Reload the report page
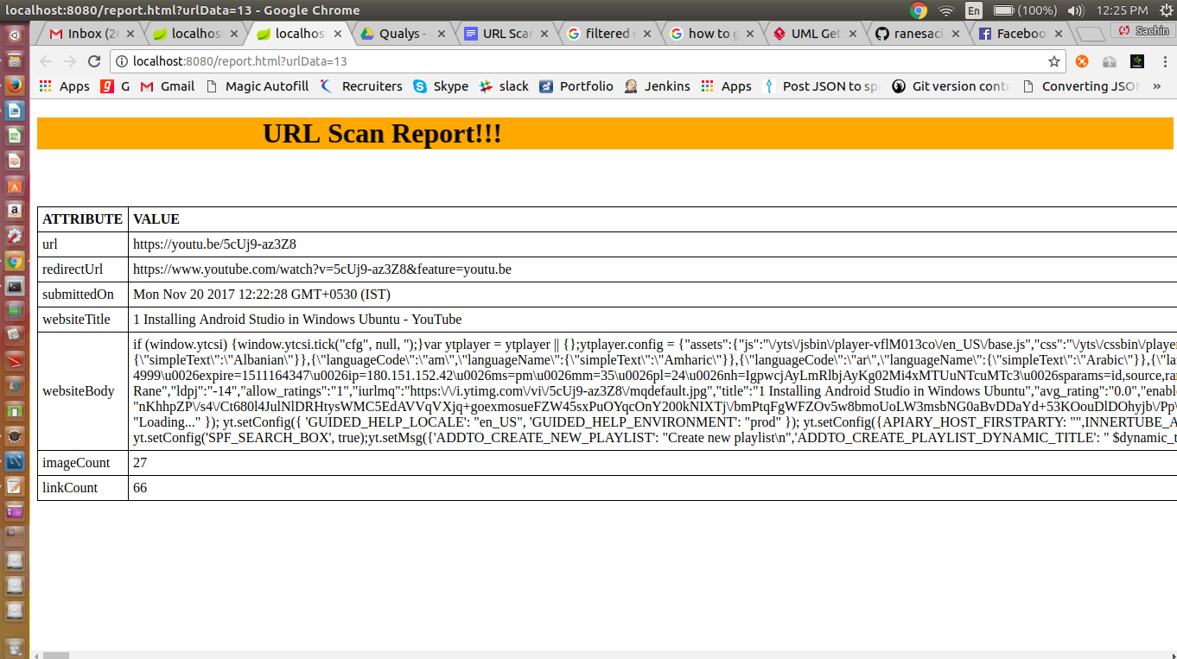Viewport: 1177px width, 659px height. pyautogui.click(x=95, y=61)
